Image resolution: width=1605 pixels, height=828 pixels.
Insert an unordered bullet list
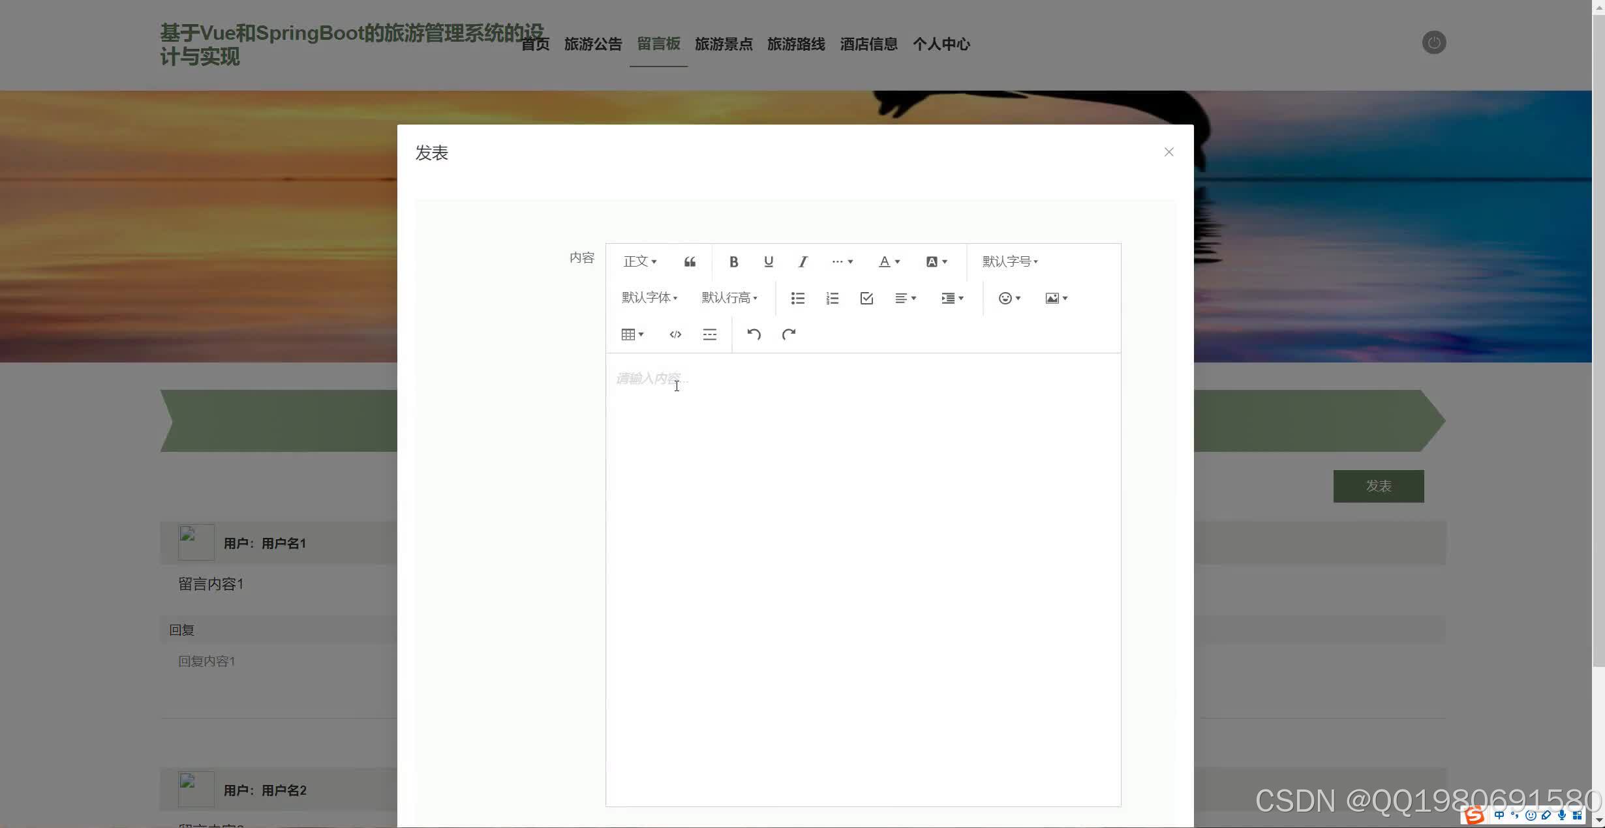pos(797,298)
